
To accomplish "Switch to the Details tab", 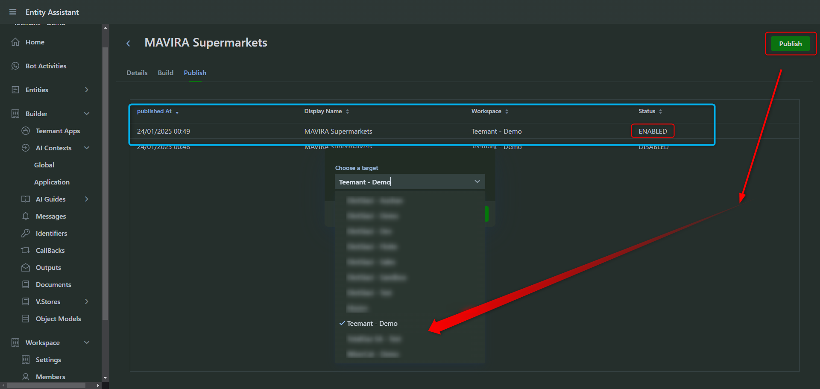I will pyautogui.click(x=137, y=73).
